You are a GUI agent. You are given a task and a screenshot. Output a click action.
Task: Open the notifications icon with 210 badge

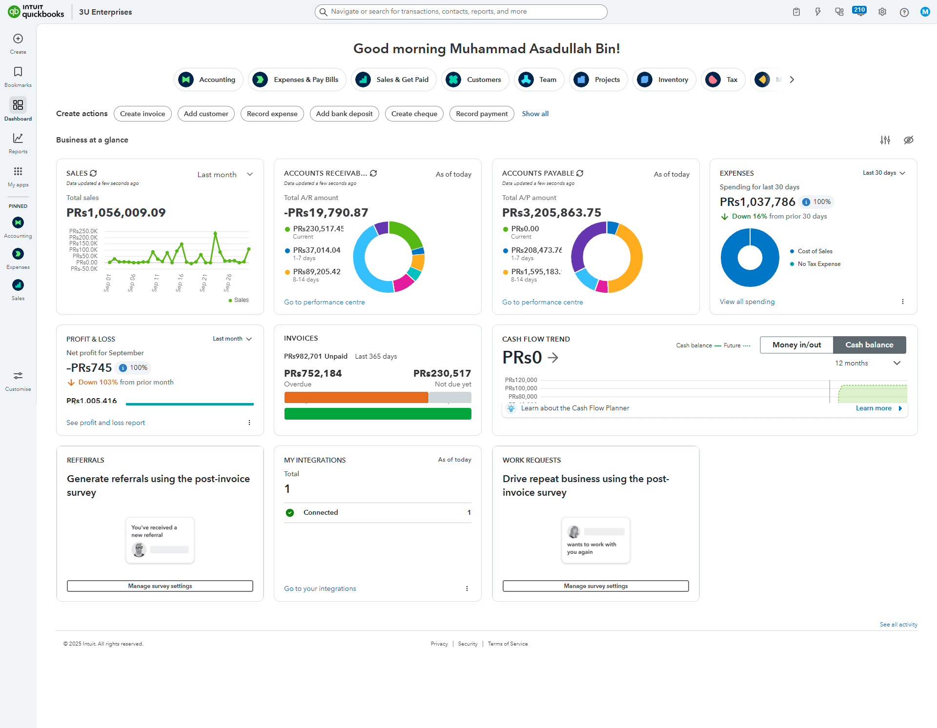click(x=860, y=12)
